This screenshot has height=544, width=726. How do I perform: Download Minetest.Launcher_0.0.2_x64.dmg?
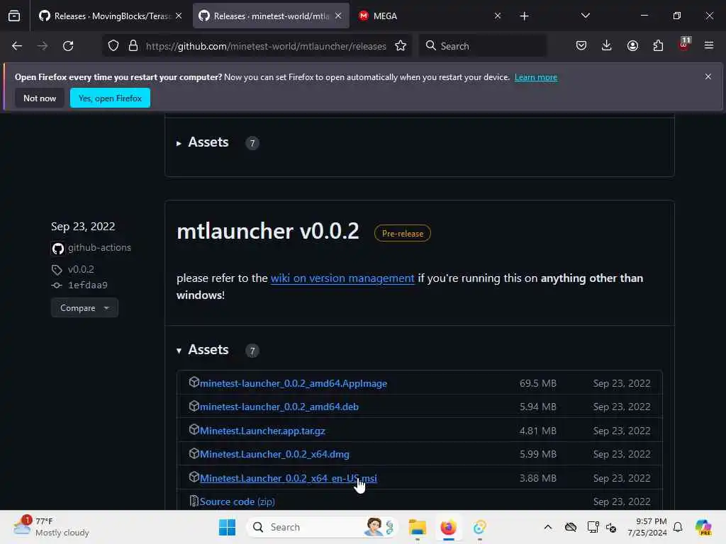pyautogui.click(x=274, y=454)
